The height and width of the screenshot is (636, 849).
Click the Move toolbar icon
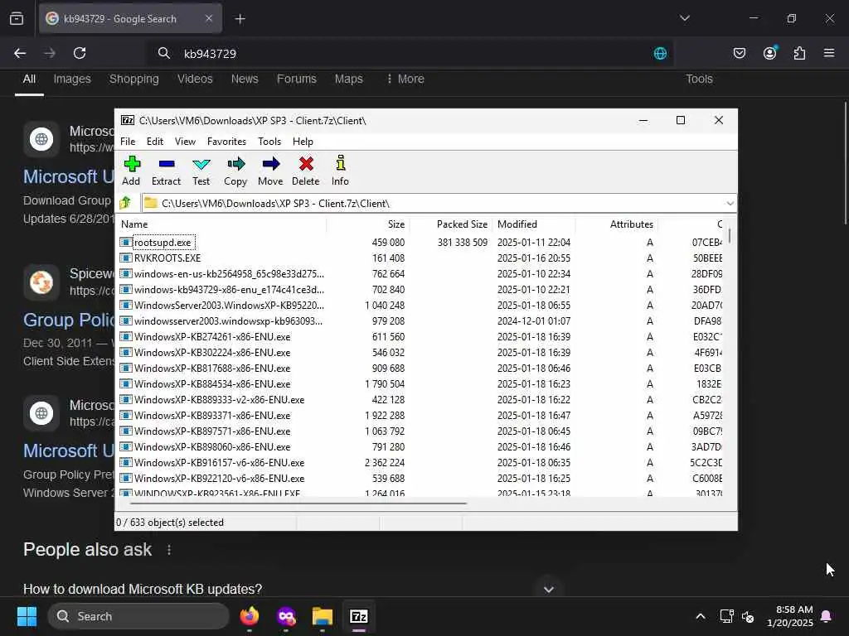pos(270,171)
